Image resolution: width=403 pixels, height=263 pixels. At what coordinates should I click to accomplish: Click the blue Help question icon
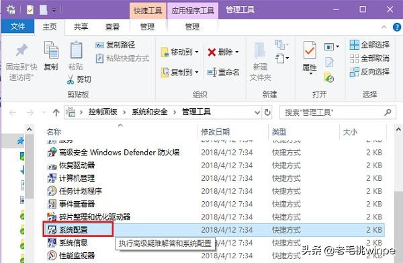pyautogui.click(x=397, y=27)
